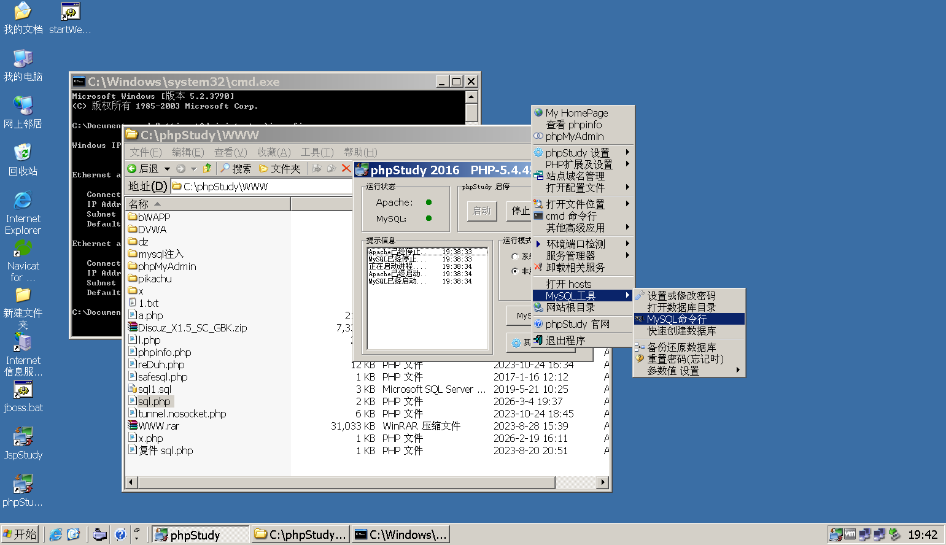Choose 设置或修改密码 from the MySQL submenu
Screen dimensions: 946x545
point(689,296)
